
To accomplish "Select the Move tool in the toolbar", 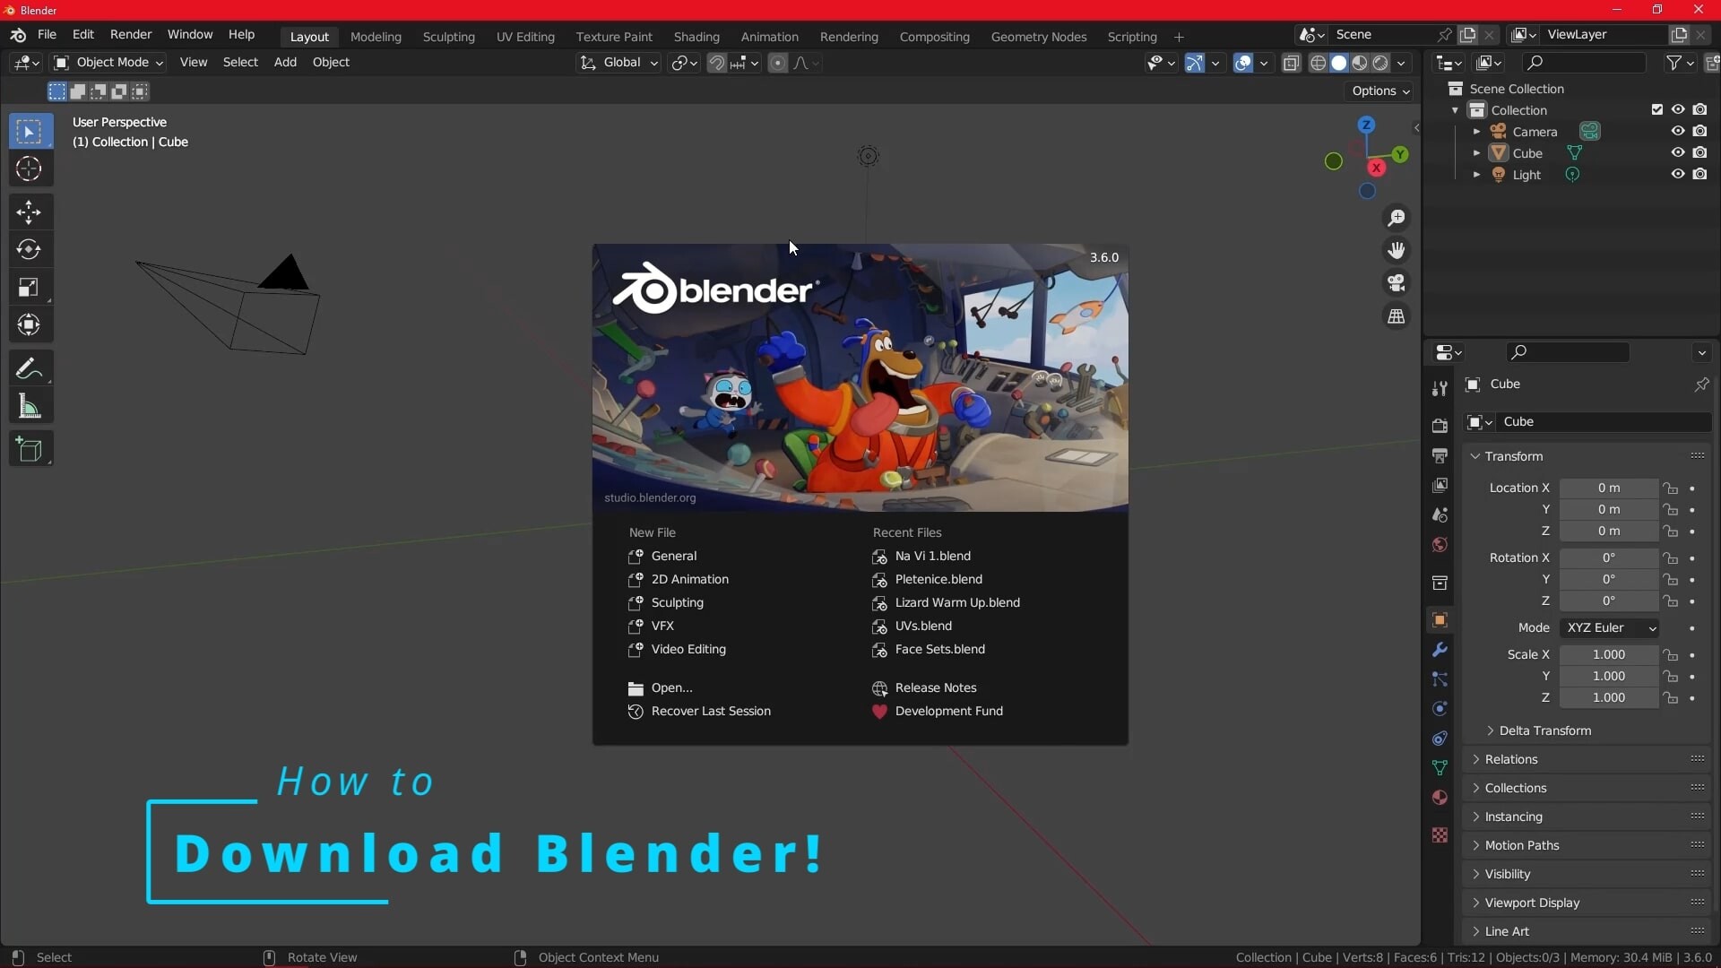I will pos(30,212).
